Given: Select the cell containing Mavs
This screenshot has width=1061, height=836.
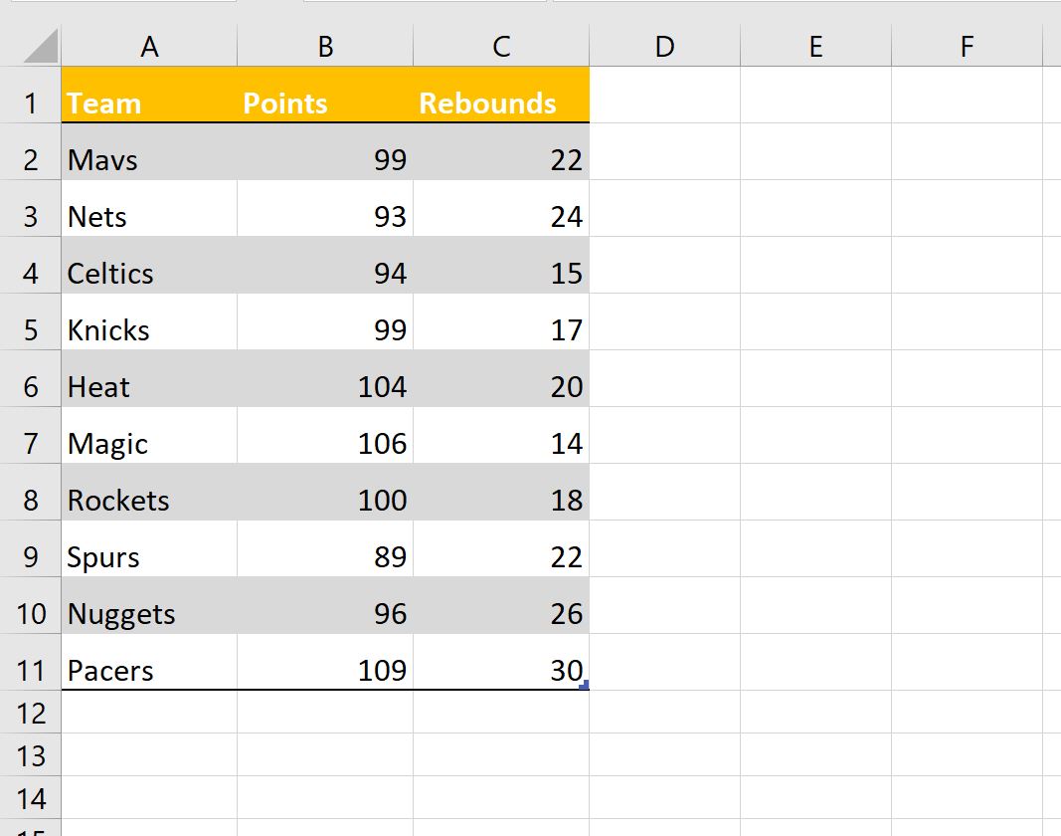Looking at the screenshot, I should coord(149,159).
